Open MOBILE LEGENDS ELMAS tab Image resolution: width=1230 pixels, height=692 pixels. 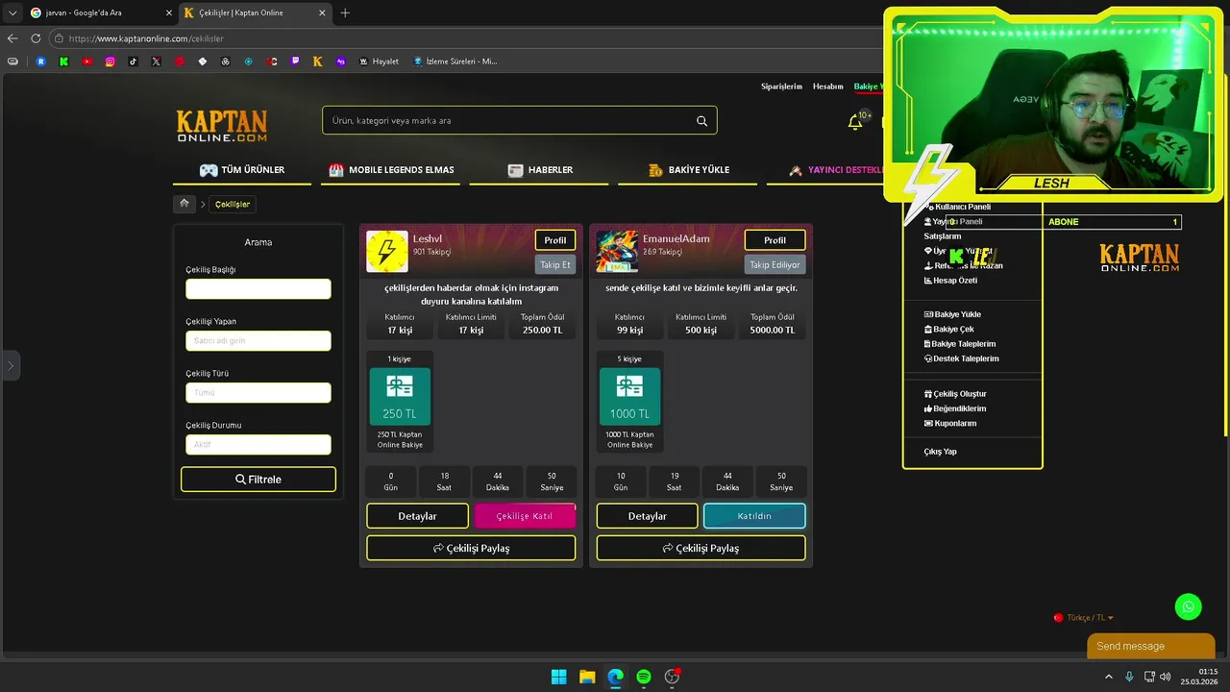[391, 170]
